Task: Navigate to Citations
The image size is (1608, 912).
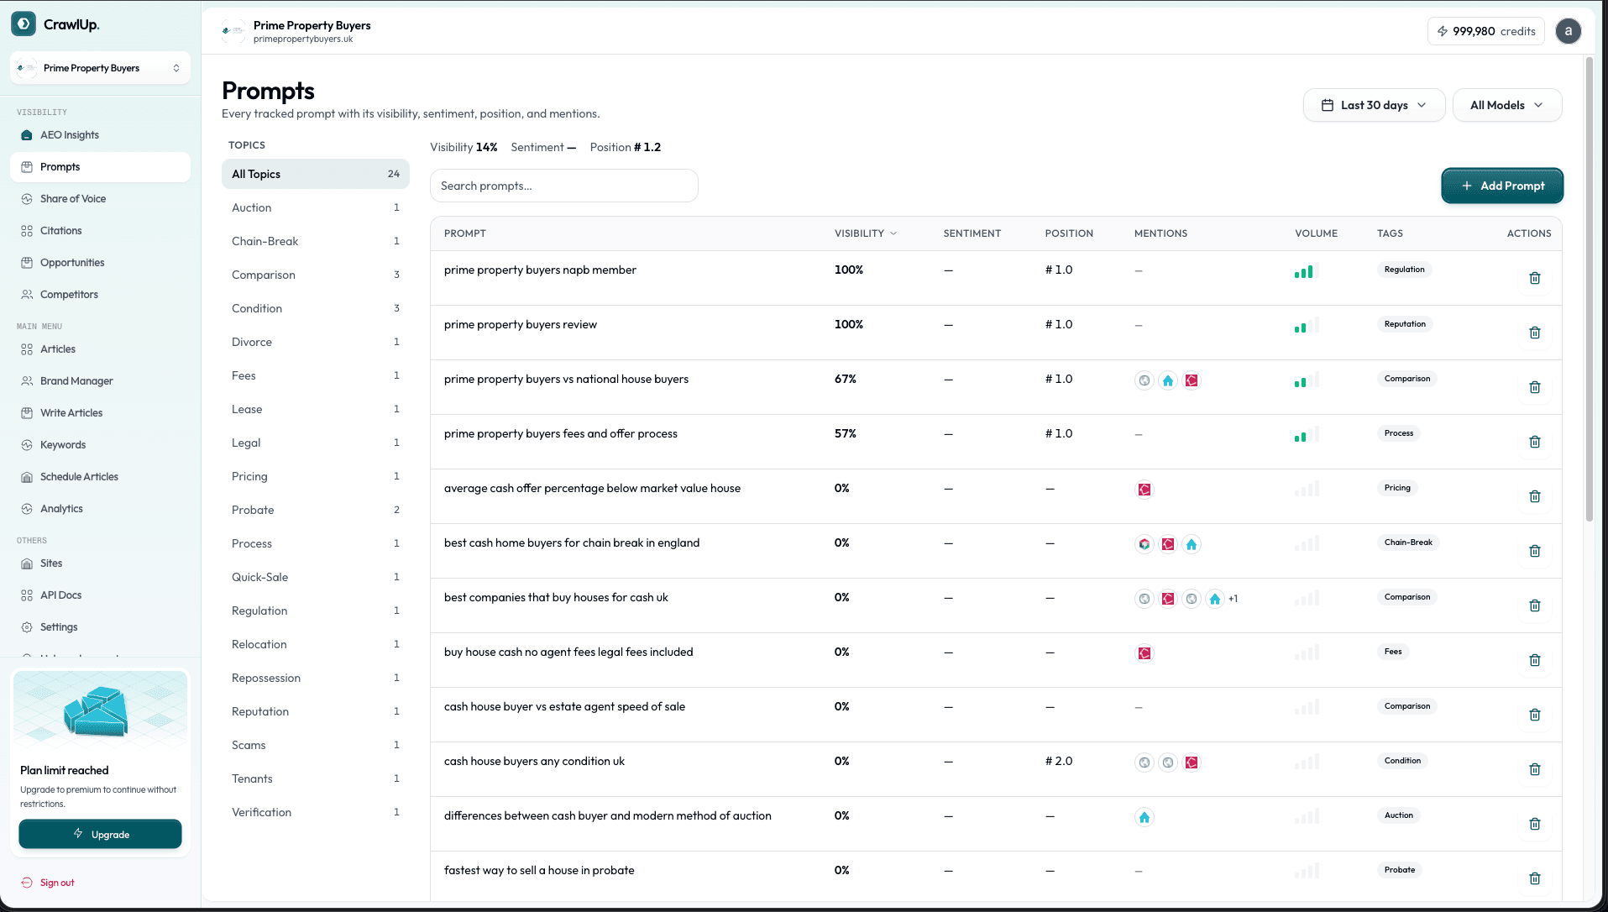Action: tap(100, 231)
